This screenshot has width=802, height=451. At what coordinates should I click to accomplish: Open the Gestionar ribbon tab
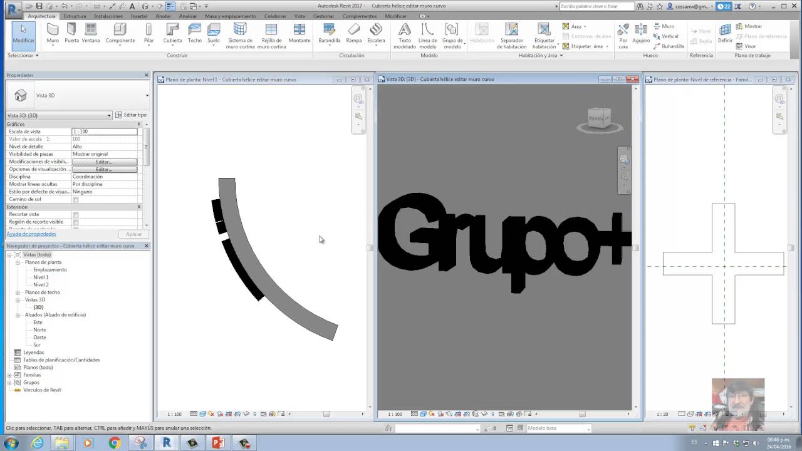click(323, 16)
